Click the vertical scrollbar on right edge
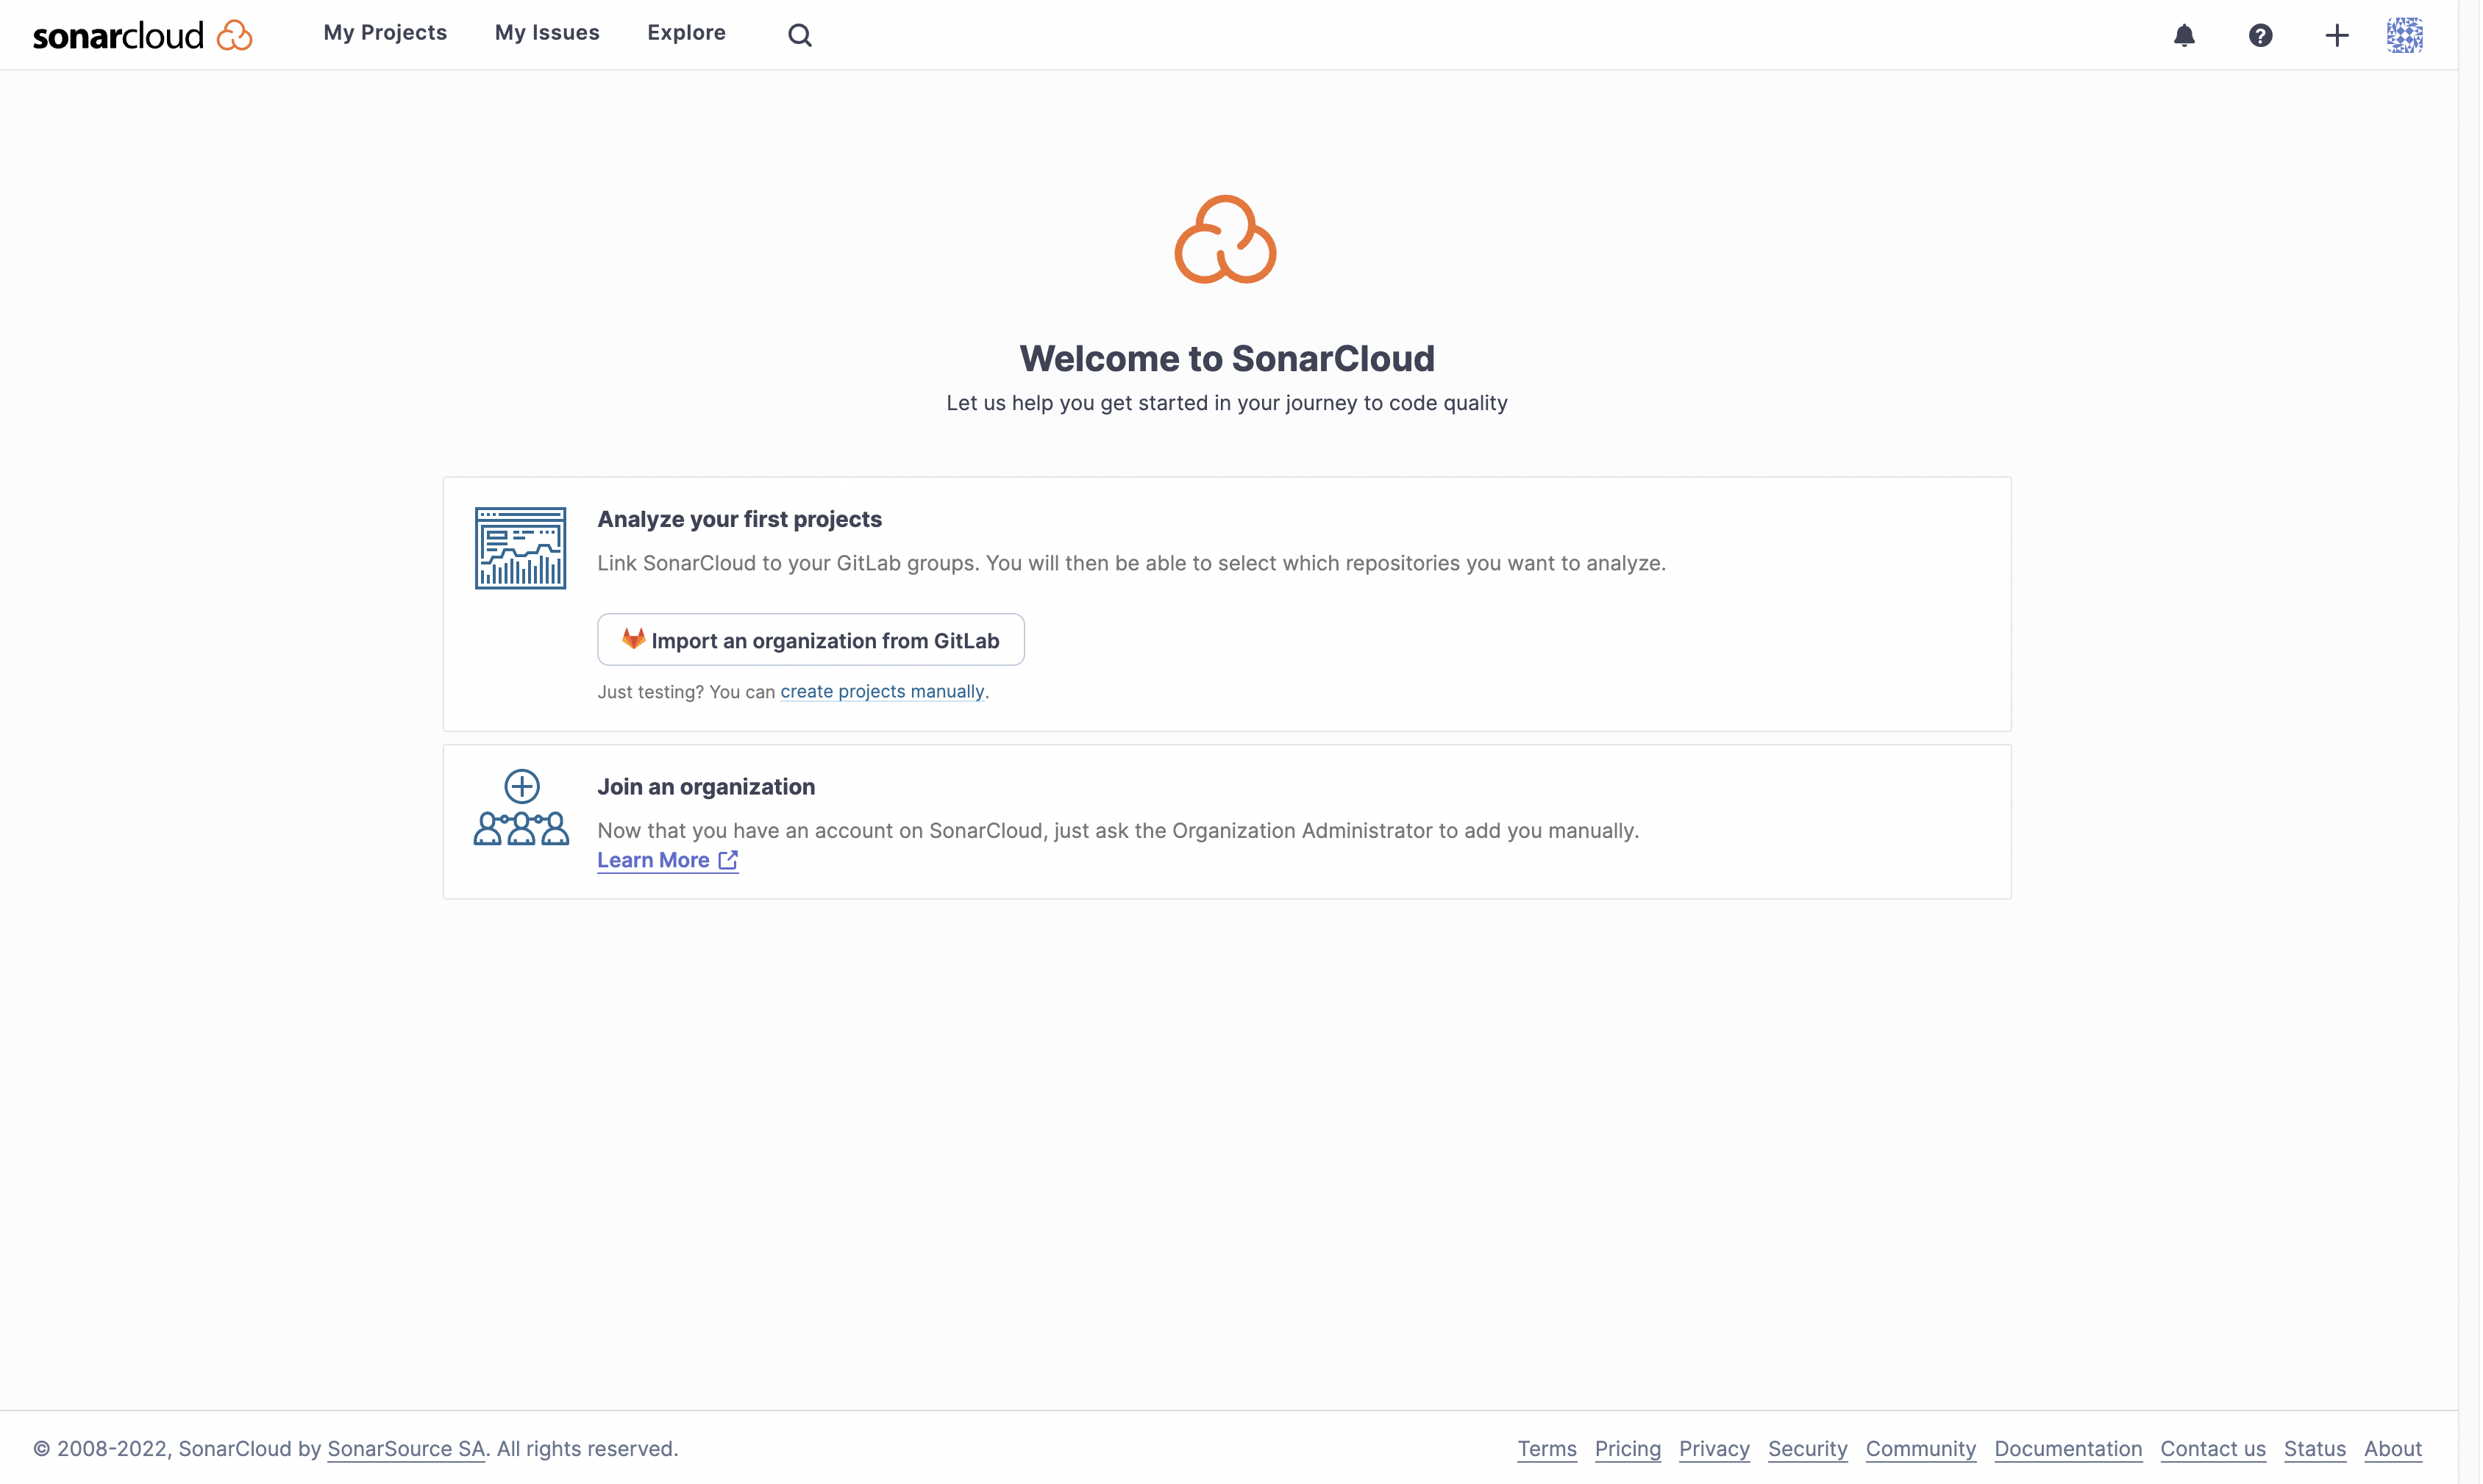The image size is (2483, 1484). click(2470, 742)
